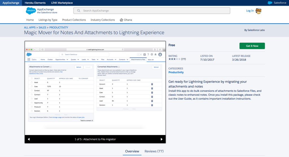Tick the Contact row checkbox in Attachments to Convert

pos(32,91)
